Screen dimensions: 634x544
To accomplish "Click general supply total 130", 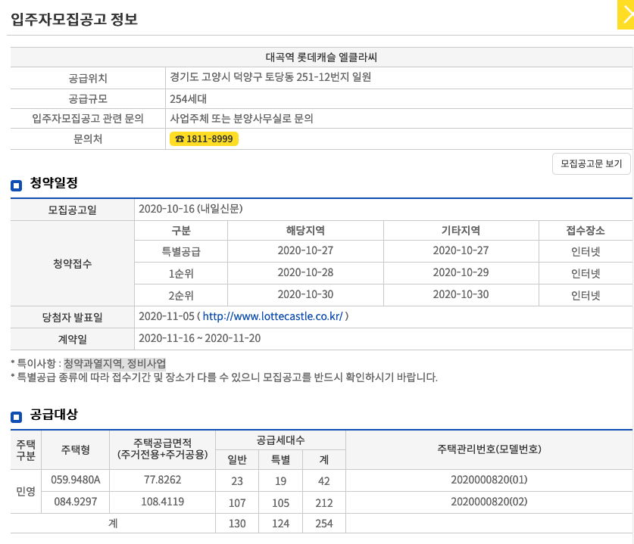I will pos(237,524).
